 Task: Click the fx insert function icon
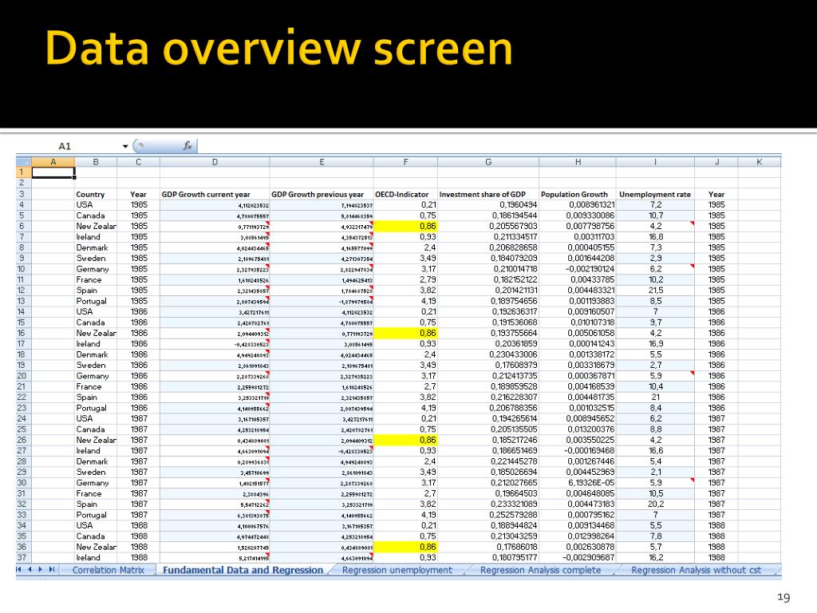click(x=187, y=146)
